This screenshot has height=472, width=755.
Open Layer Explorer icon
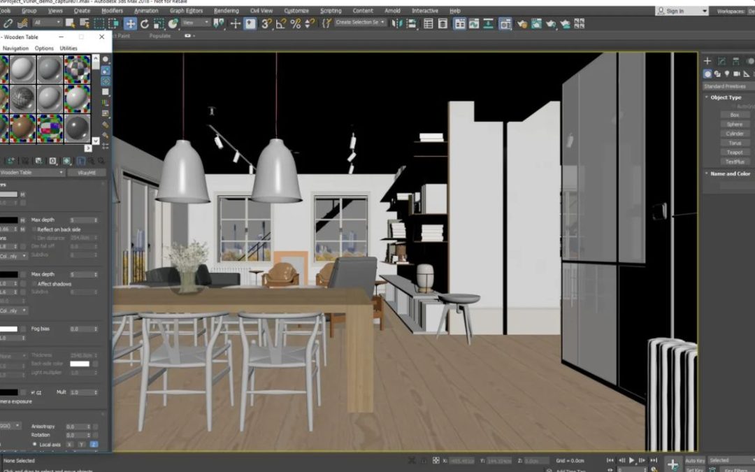point(443,23)
